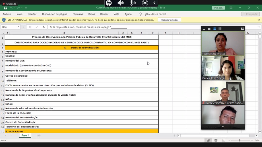Open the Name Box dropdown arrow
This screenshot has width=262, height=147.
pos(18,27)
